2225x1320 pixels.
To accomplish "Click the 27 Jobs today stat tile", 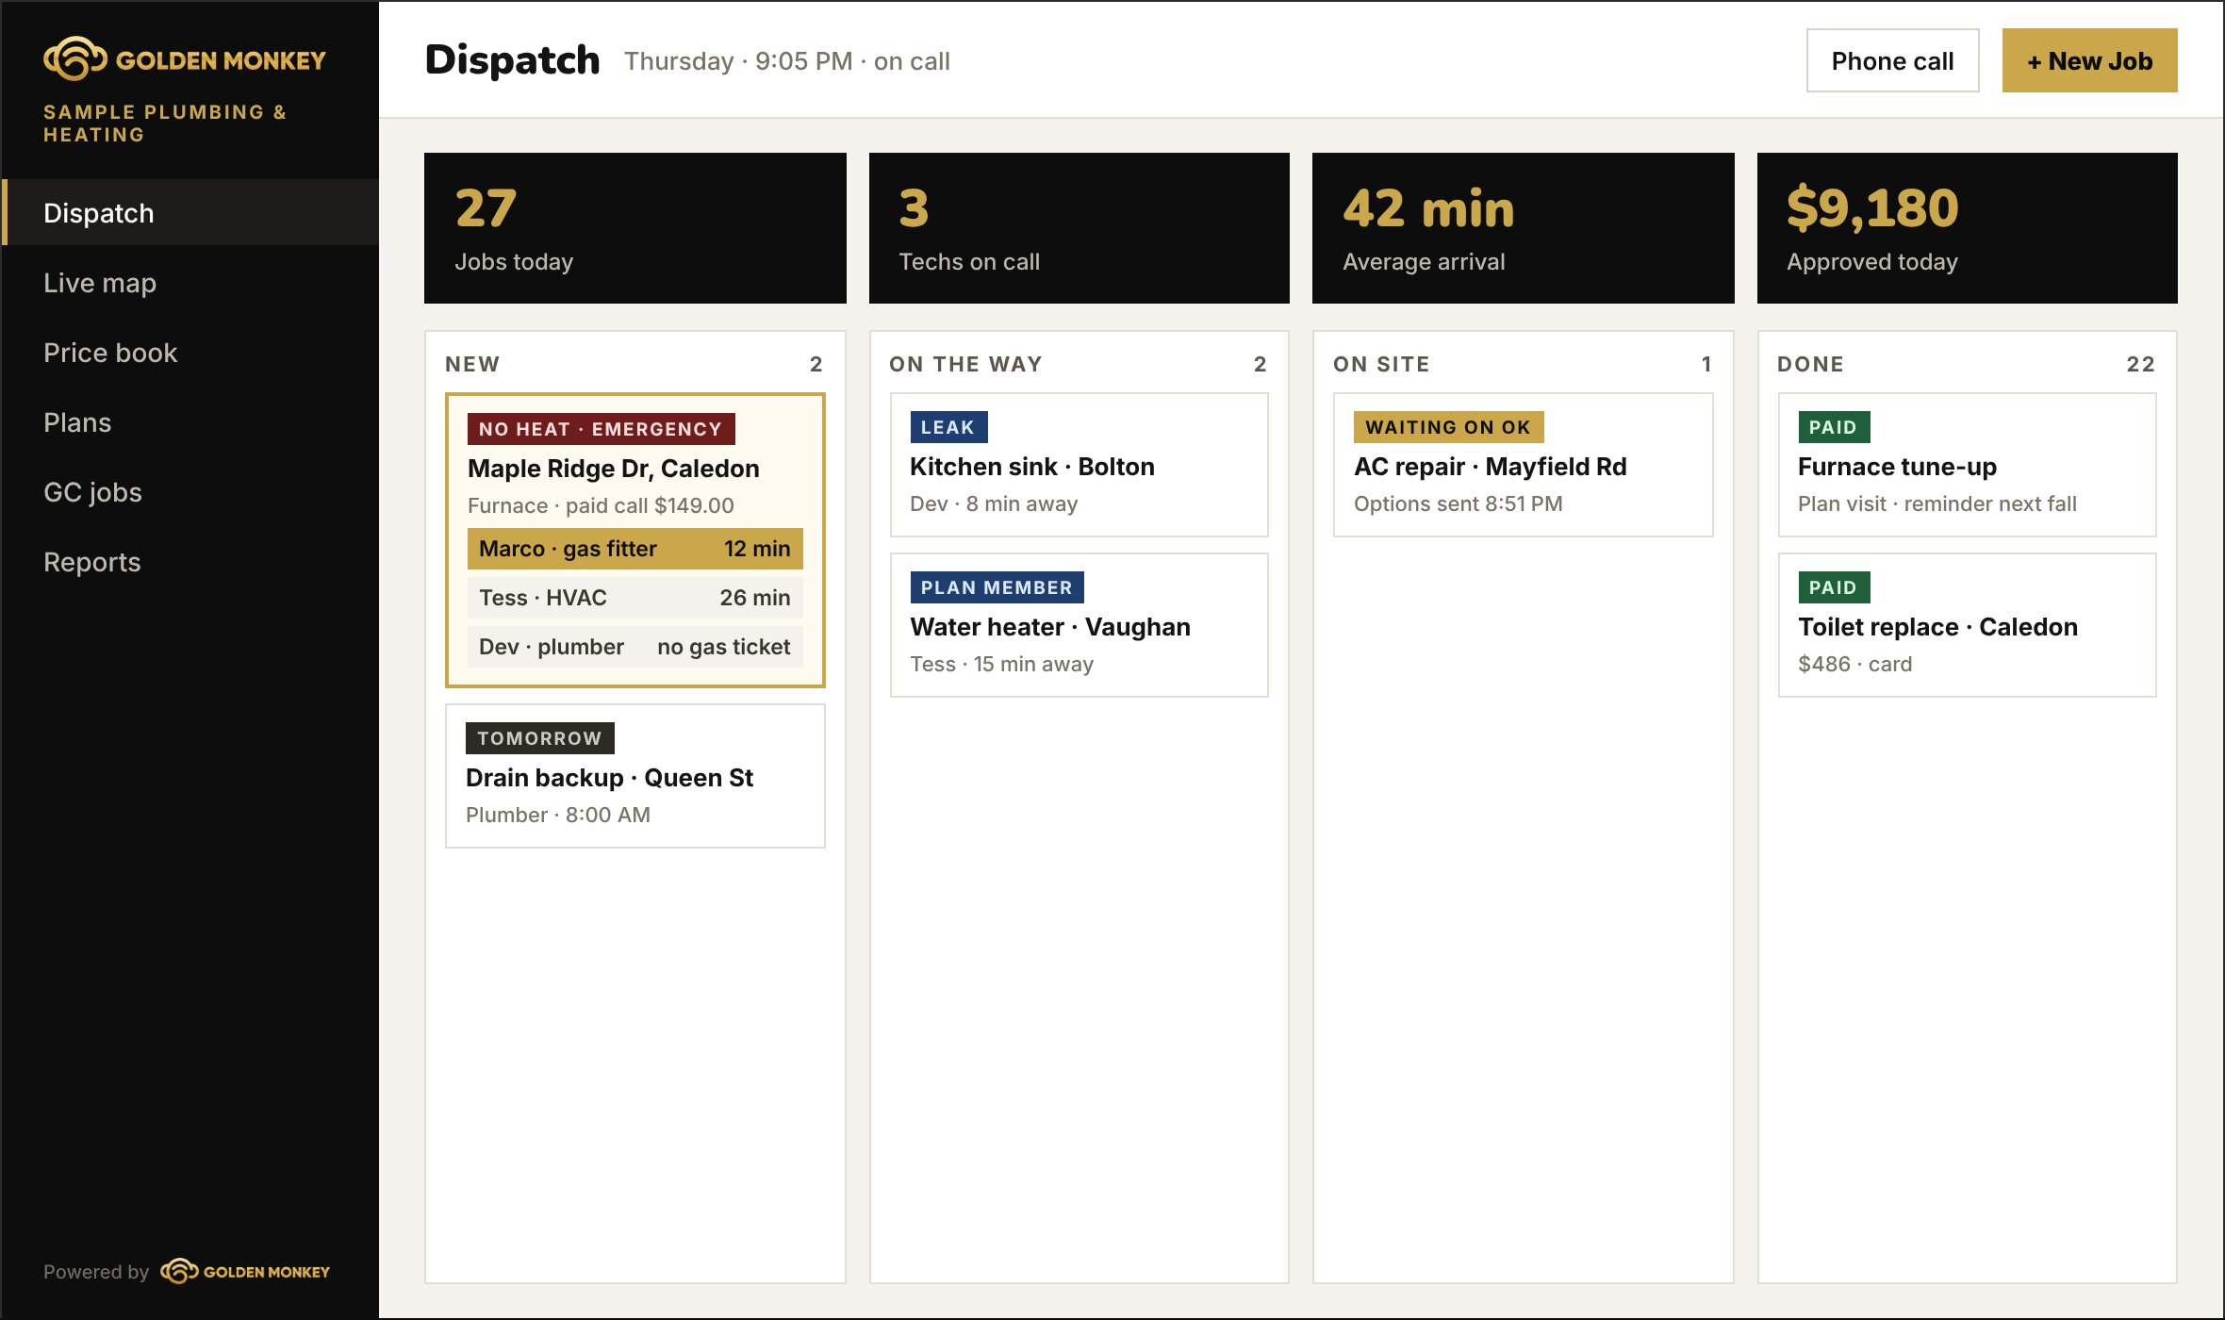I will [x=635, y=228].
